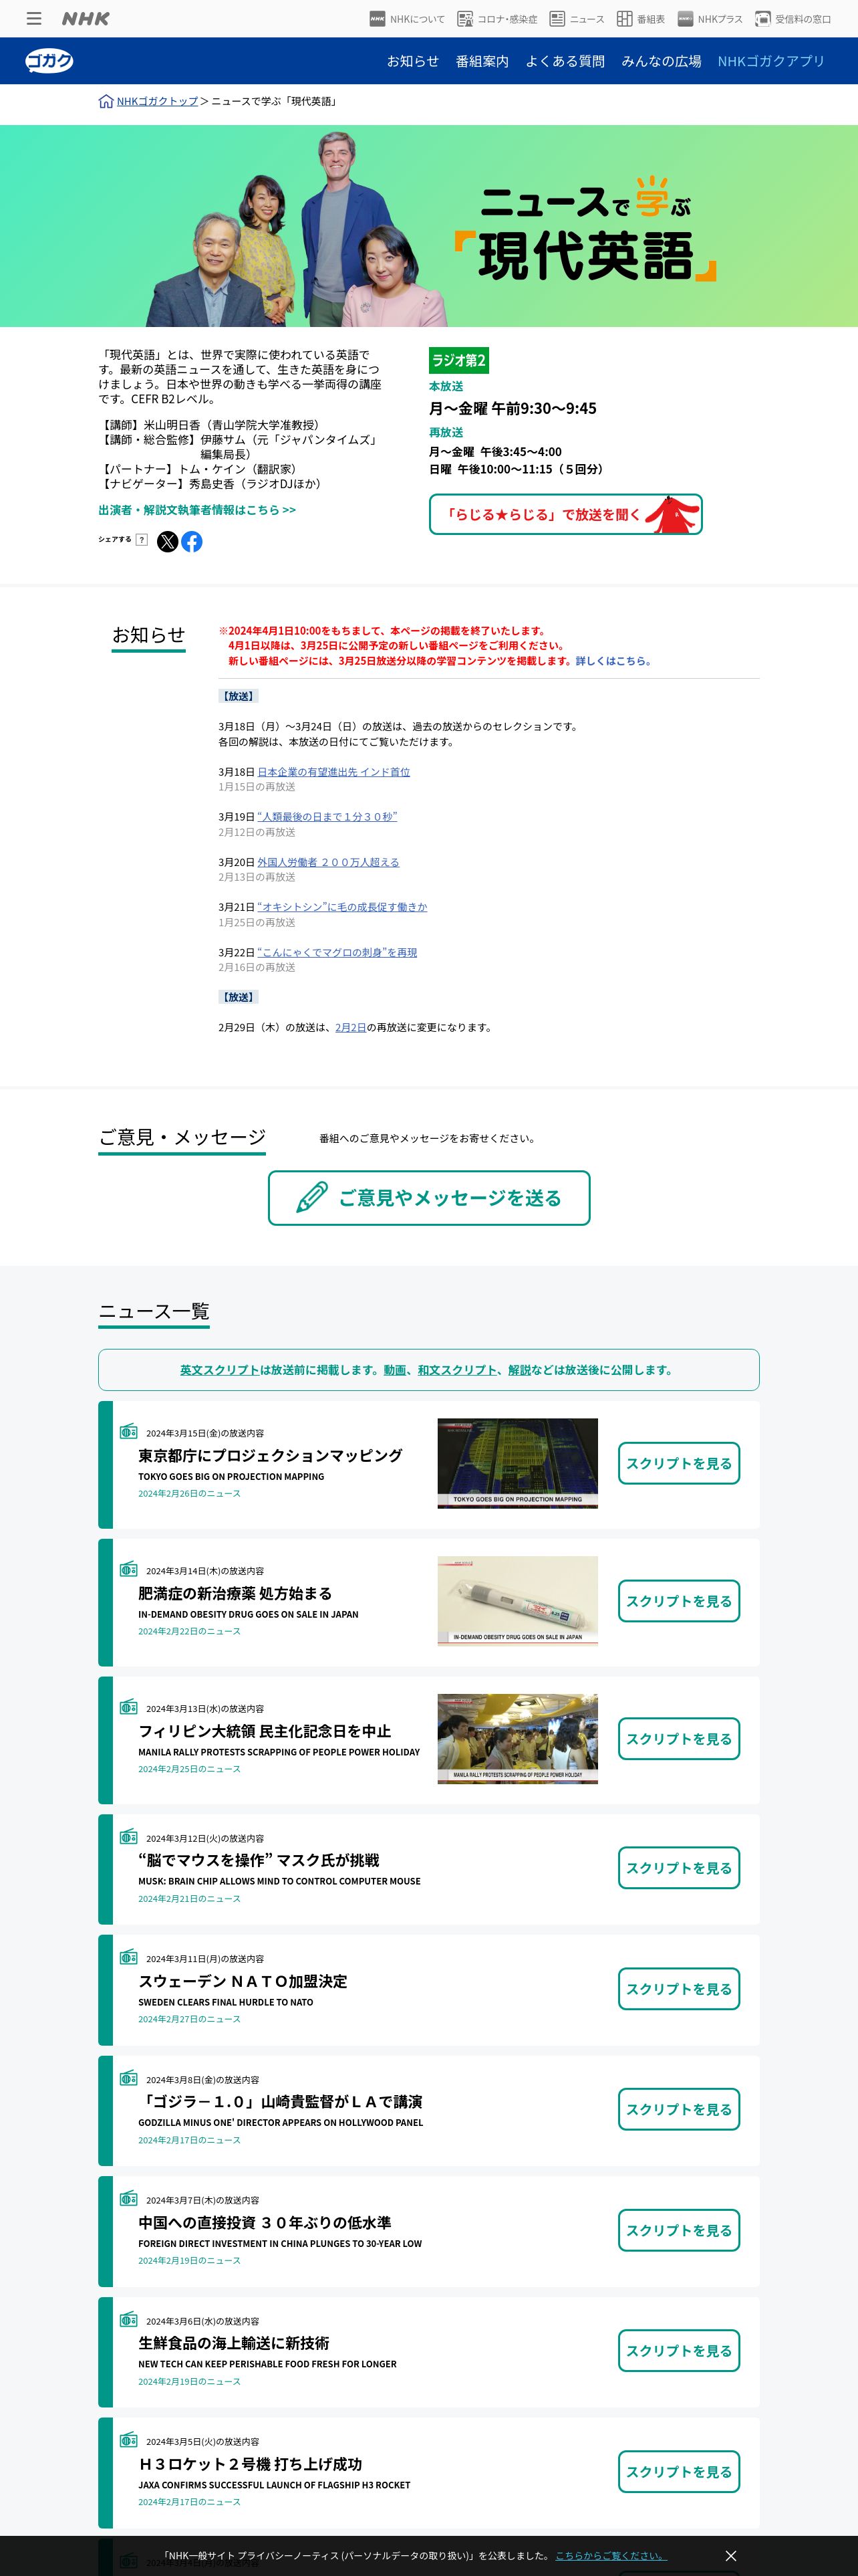Open the 番組表 header link
858x2576 pixels.
click(640, 19)
